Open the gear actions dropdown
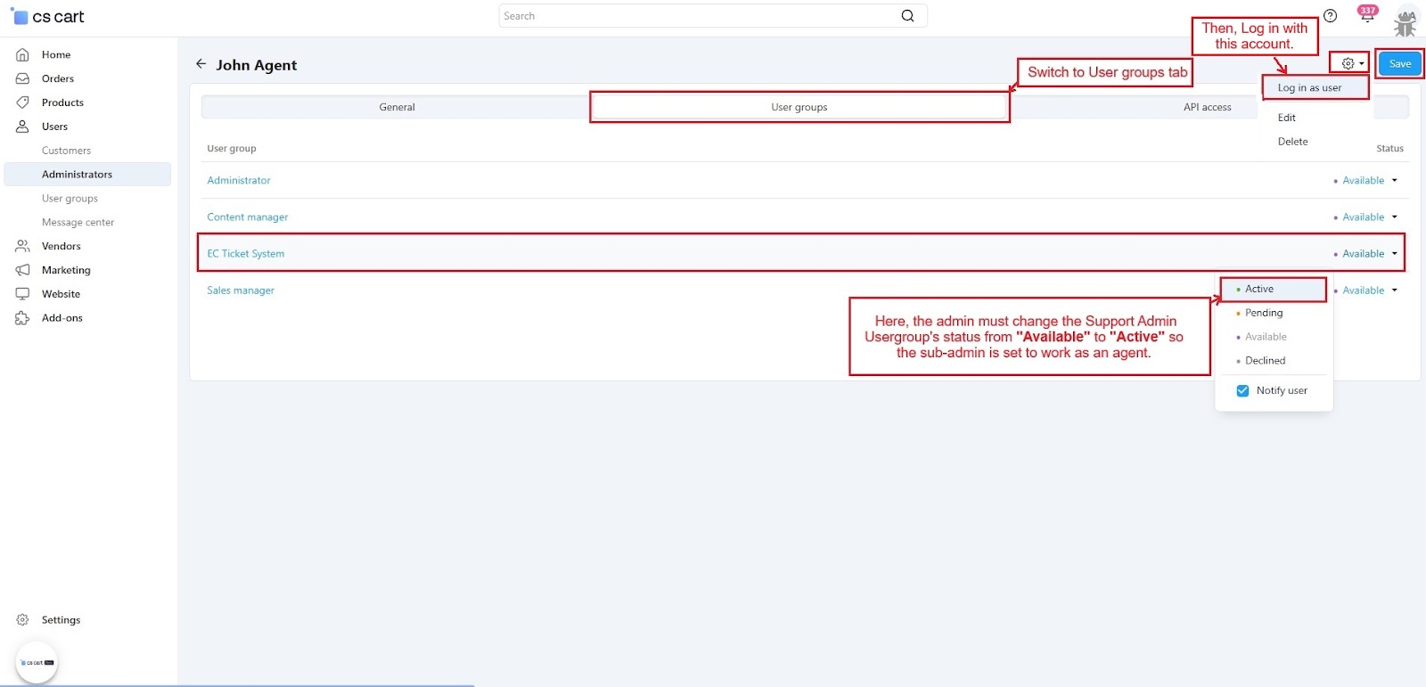The width and height of the screenshot is (1426, 687). click(1352, 64)
